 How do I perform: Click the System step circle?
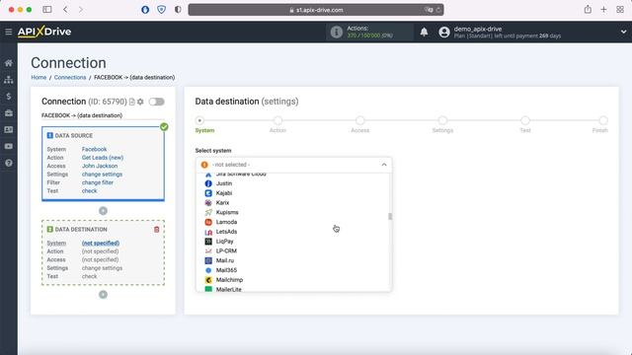coord(199,120)
